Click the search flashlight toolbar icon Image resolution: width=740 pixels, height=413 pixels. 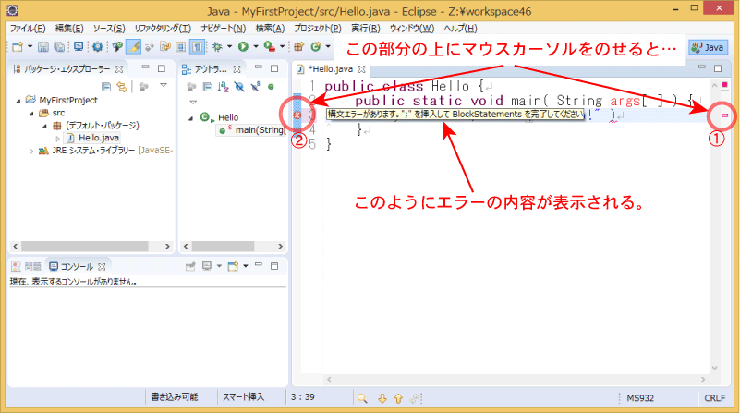117,47
